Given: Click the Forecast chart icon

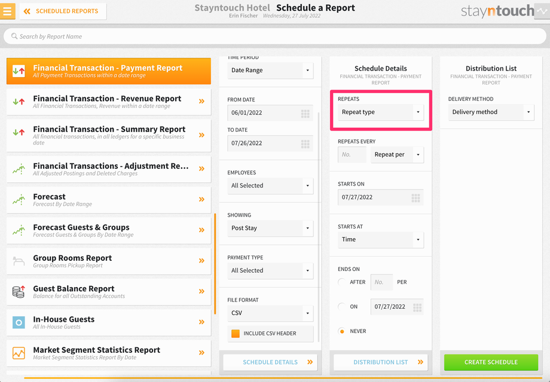Looking at the screenshot, I should 19,199.
